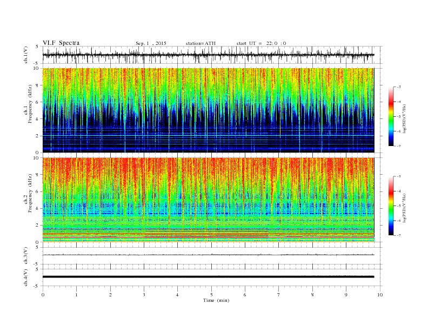
Task: Click time axis tick label "4"
Action: point(177,295)
